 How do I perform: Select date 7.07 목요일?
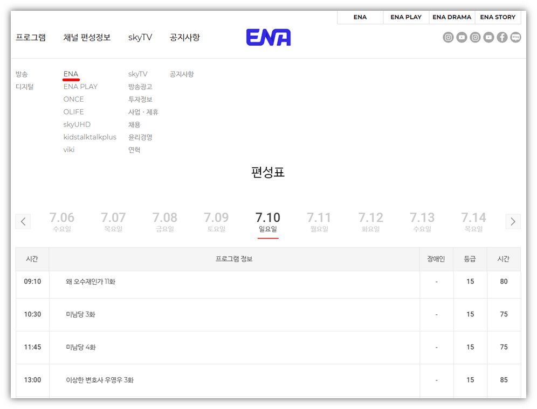click(x=113, y=222)
